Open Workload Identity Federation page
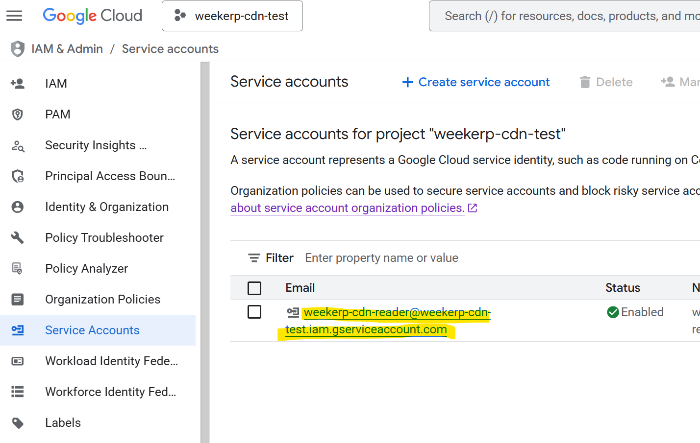The width and height of the screenshot is (700, 443). tap(111, 361)
